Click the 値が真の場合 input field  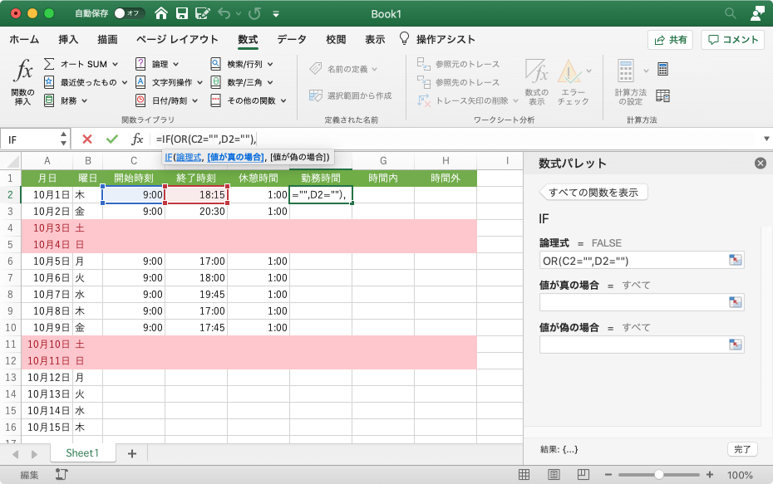pos(642,302)
